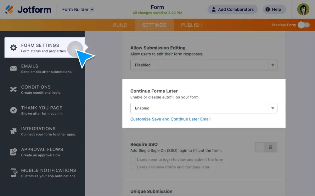The image size is (315, 196).
Task: Click the Form Settings gear icon
Action: click(x=13, y=48)
